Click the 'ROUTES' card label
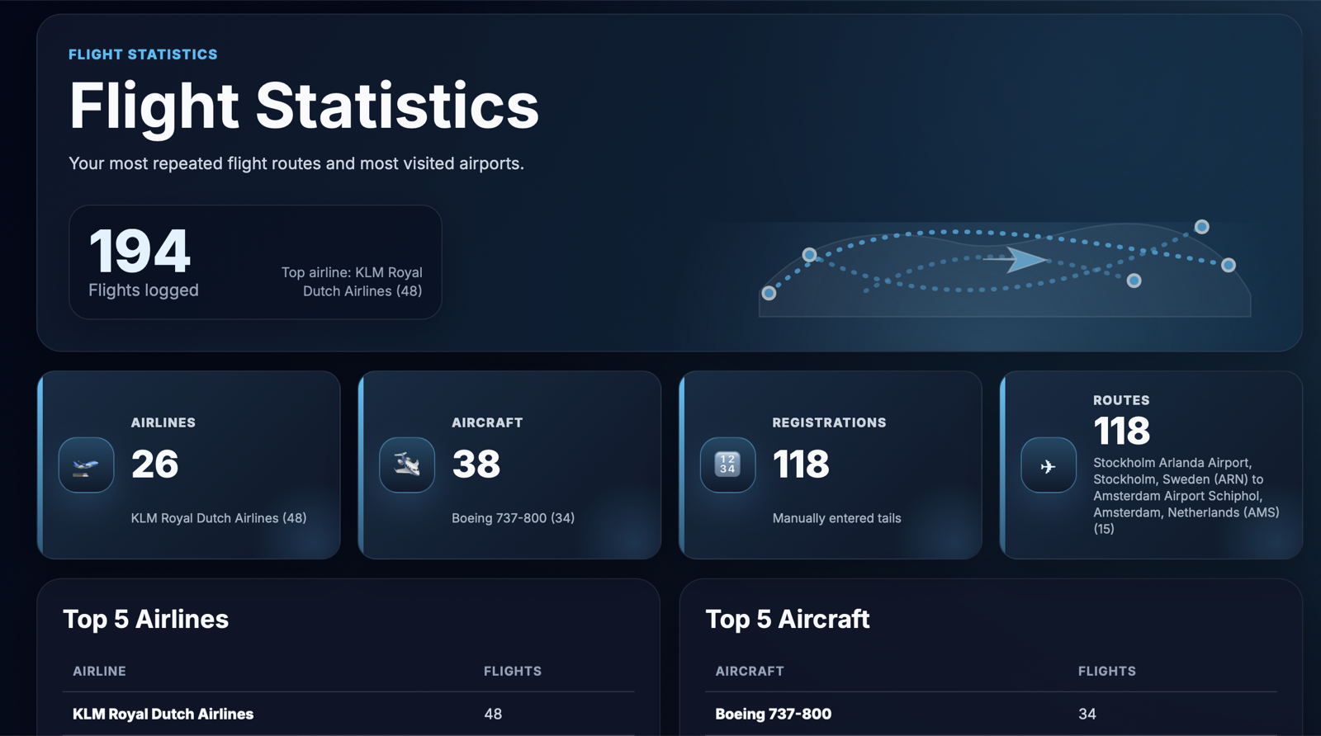The image size is (1321, 736). pos(1121,400)
